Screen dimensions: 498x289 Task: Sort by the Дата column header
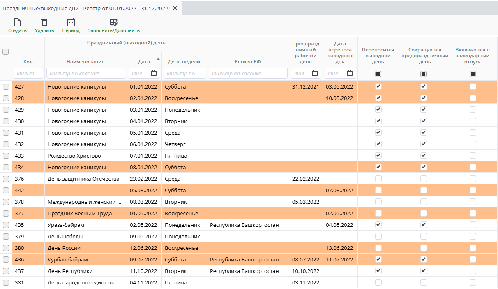click(x=144, y=62)
